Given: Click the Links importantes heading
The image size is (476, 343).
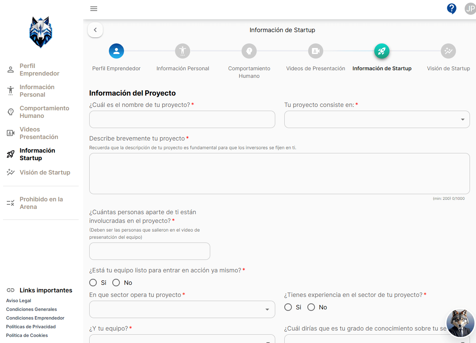Looking at the screenshot, I should (46, 290).
